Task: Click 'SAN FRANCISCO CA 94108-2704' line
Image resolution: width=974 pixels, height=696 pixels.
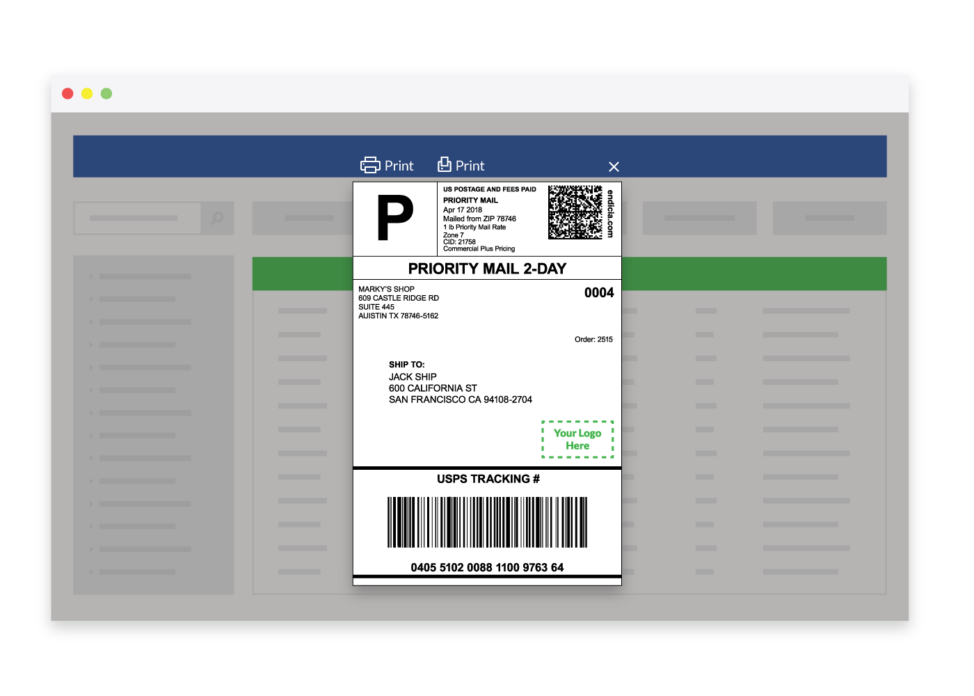Action: pos(461,400)
